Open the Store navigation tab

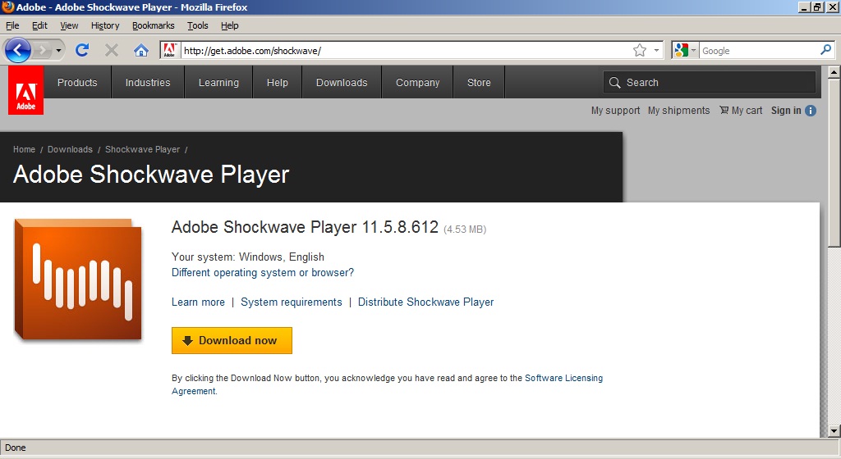[x=479, y=83]
